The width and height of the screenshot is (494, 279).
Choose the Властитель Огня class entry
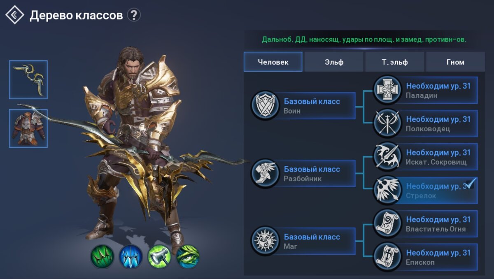click(x=426, y=224)
